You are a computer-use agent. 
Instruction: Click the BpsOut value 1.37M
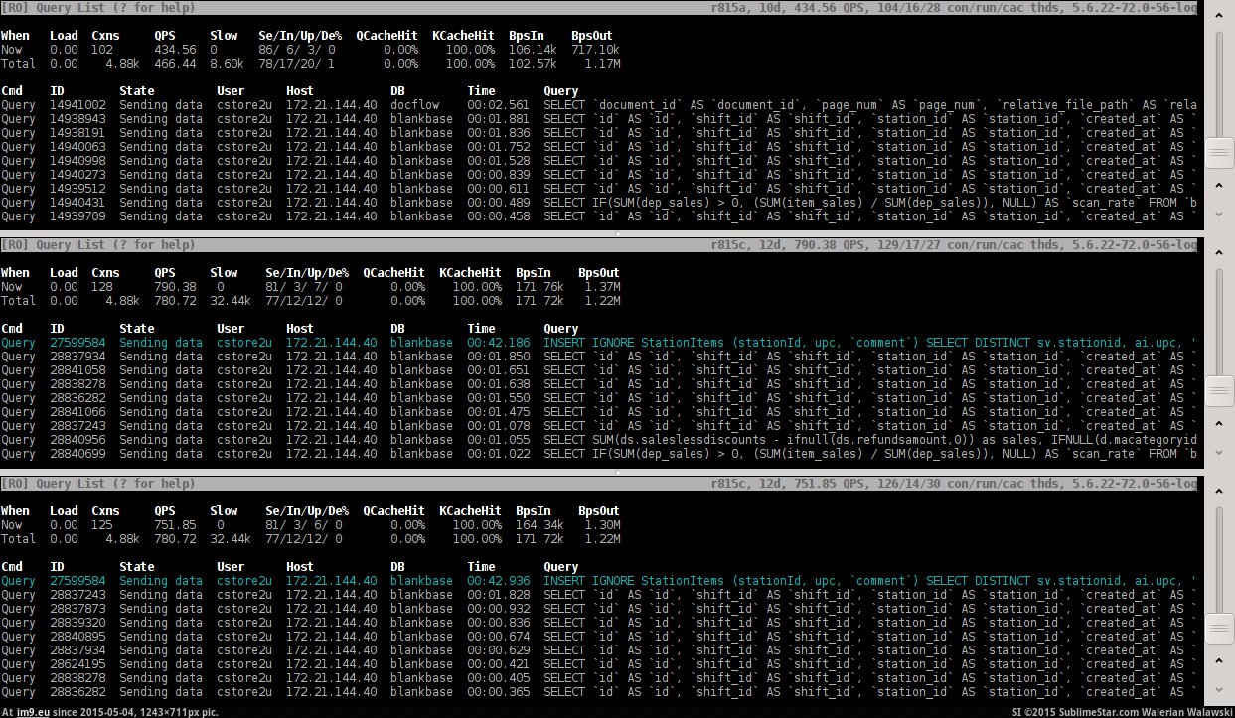click(603, 287)
